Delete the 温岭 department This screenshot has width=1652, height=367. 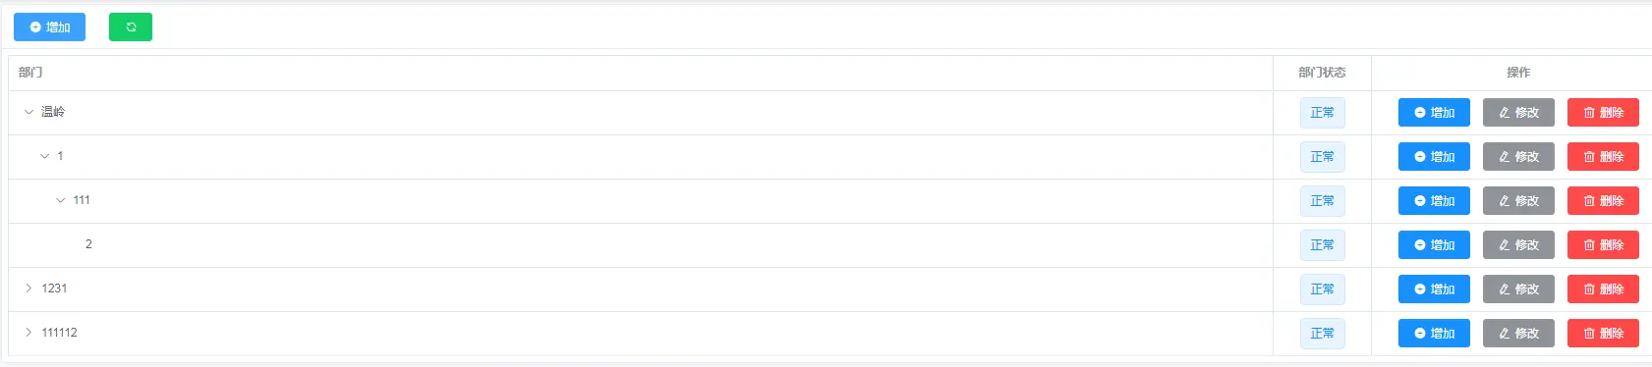pos(1603,113)
